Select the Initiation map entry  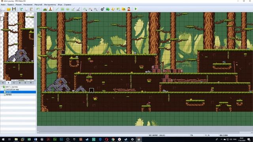coord(12,90)
